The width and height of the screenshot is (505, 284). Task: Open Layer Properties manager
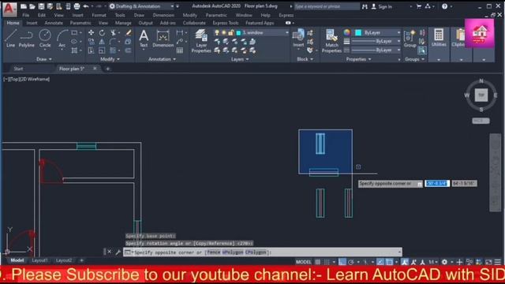201,41
